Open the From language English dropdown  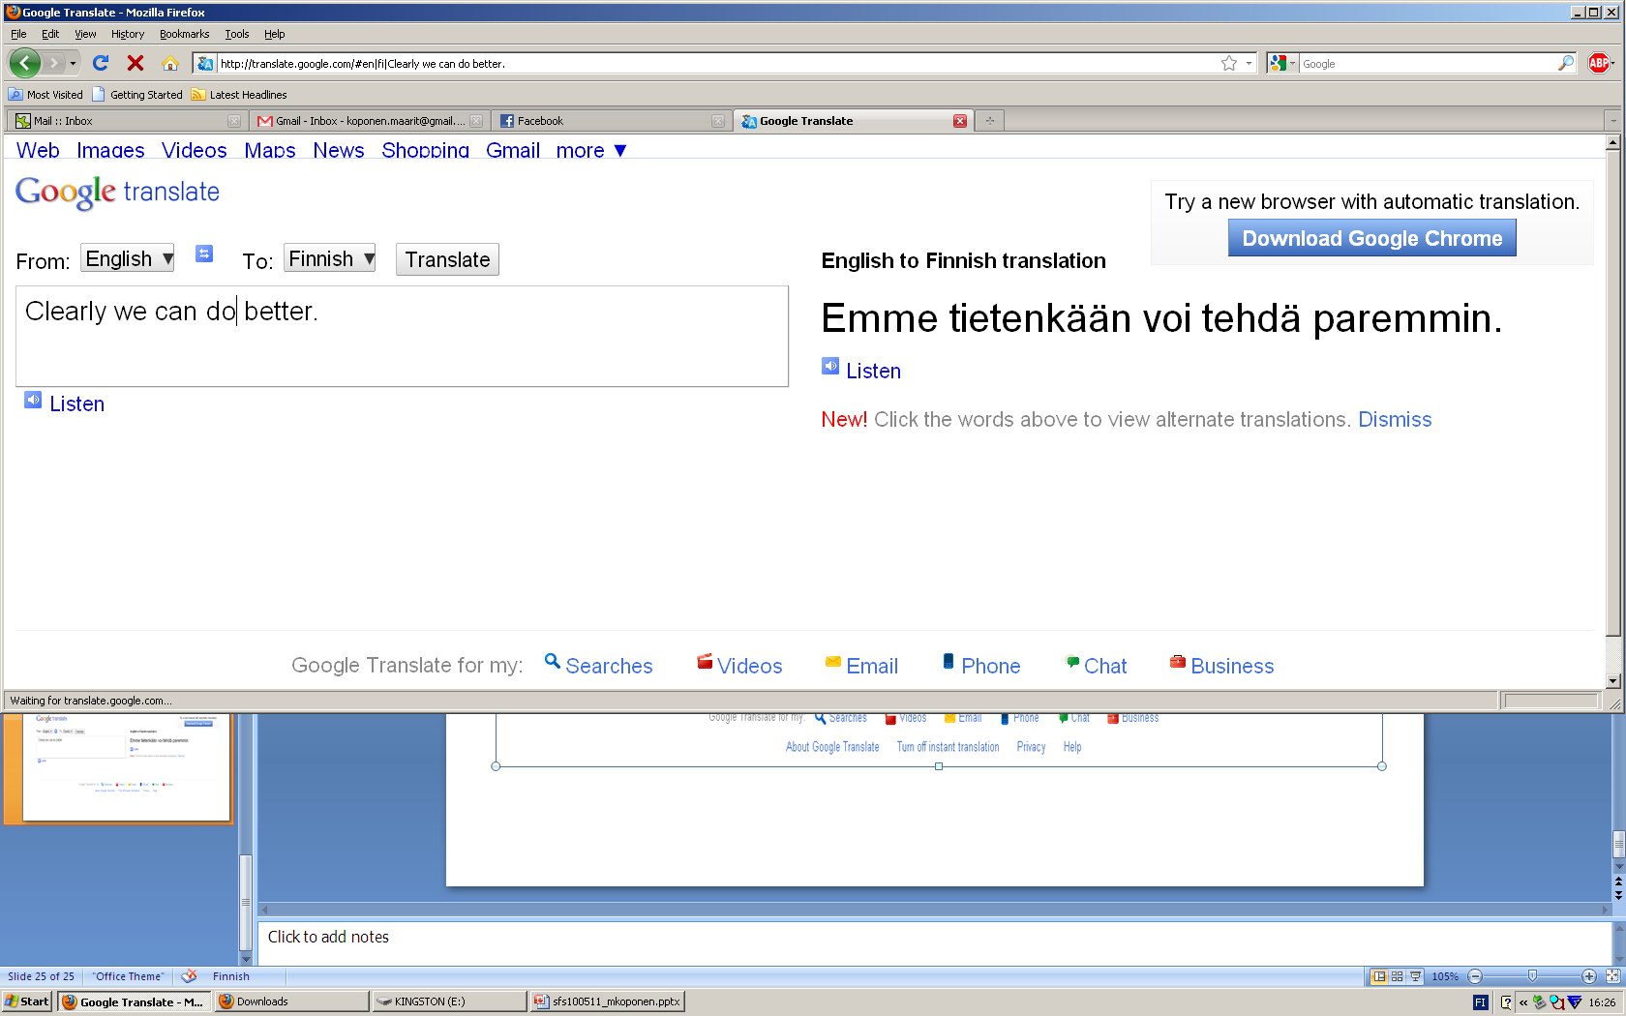128,258
